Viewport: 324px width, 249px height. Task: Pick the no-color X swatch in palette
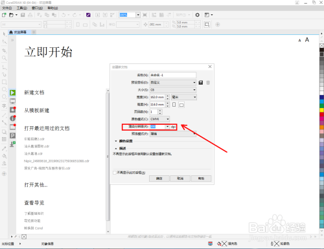click(x=321, y=45)
